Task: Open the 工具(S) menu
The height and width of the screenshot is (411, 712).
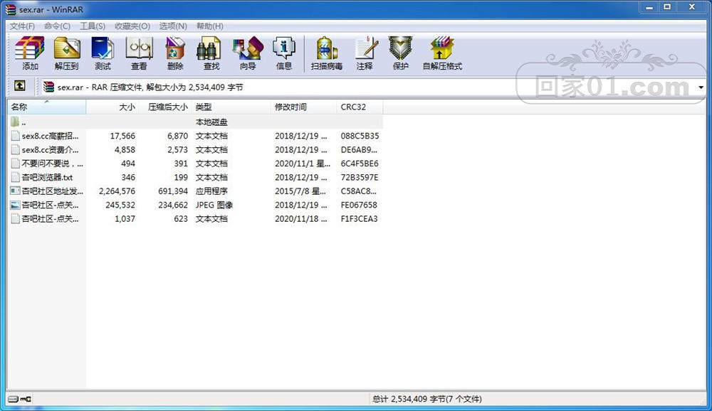Action: click(x=93, y=26)
